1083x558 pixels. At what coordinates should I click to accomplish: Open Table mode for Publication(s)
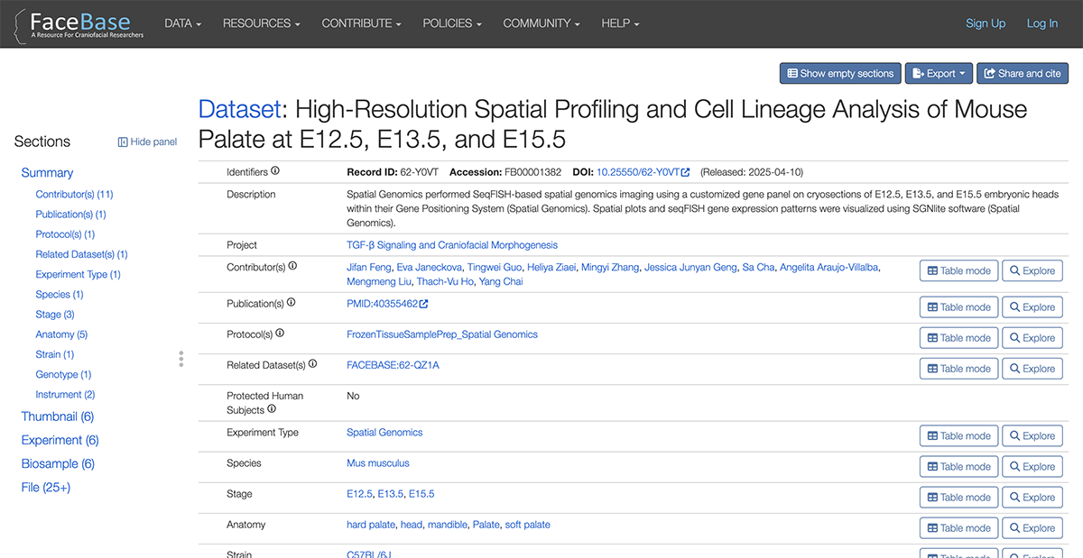pyautogui.click(x=958, y=306)
